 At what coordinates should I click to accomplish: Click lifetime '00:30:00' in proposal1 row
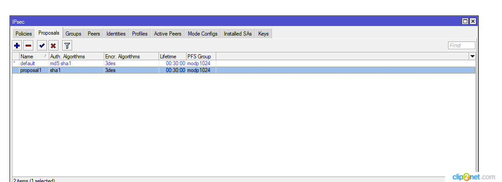[x=176, y=70]
